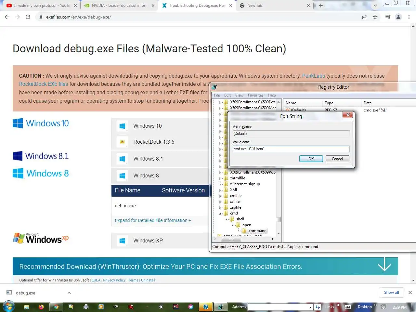Click the browser Back arrow
Image resolution: width=416 pixels, height=312 pixels.
pos(7,17)
